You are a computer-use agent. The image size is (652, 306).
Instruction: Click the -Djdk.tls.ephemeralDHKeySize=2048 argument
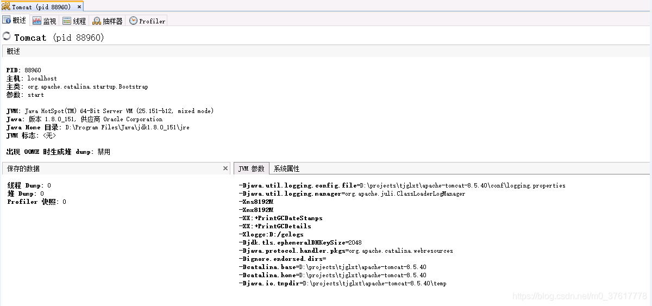pos(300,242)
